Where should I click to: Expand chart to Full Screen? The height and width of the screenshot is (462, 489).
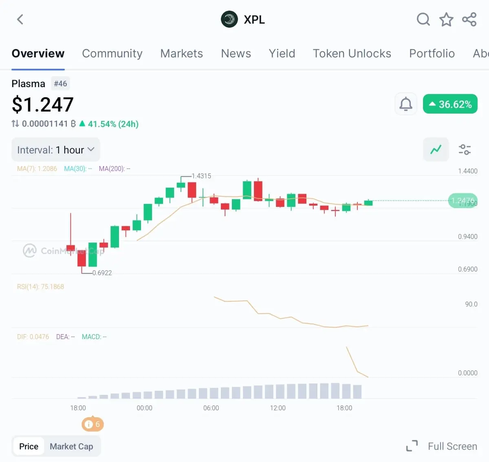(442, 446)
